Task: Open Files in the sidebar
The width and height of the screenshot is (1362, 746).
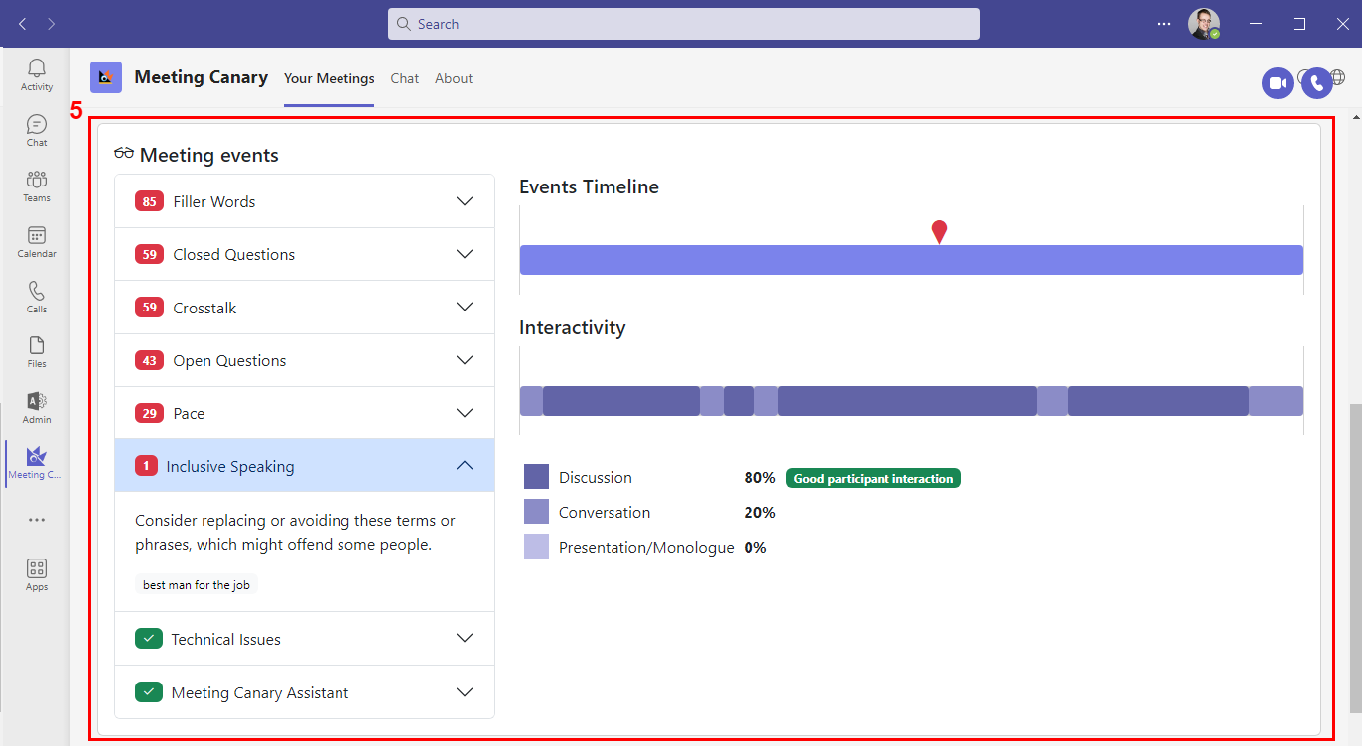Action: (x=37, y=351)
